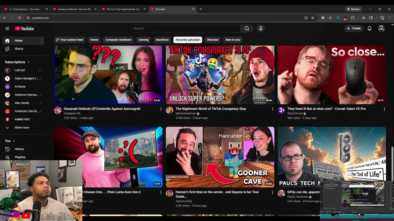Viewport: 394px width, 221px height.
Task: Click the Create button
Action: click(x=354, y=28)
